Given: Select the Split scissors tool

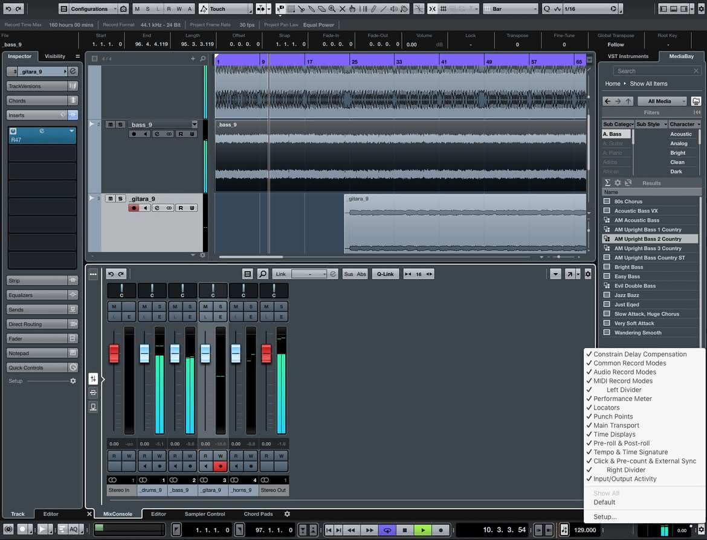Looking at the screenshot, I should tap(301, 8).
